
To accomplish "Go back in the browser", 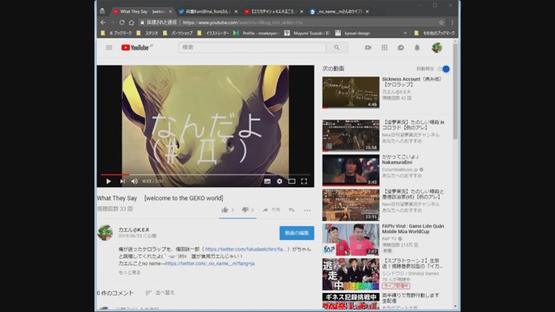I will (103, 23).
